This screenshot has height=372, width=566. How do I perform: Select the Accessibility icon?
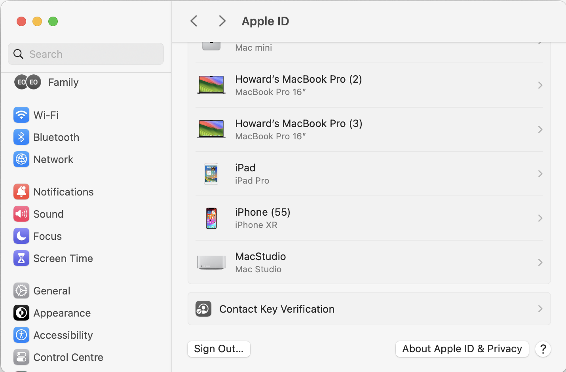point(21,335)
